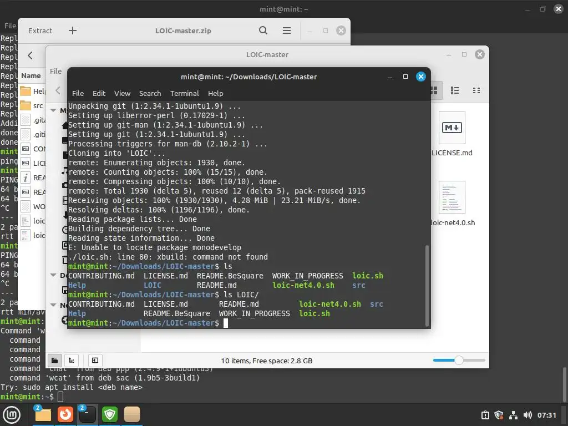Hide the file manager sidebar
Screen dimensions: 568x426
point(95,361)
